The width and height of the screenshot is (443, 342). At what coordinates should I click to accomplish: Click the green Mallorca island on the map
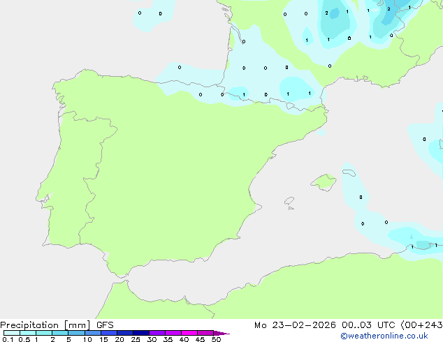click(x=324, y=182)
